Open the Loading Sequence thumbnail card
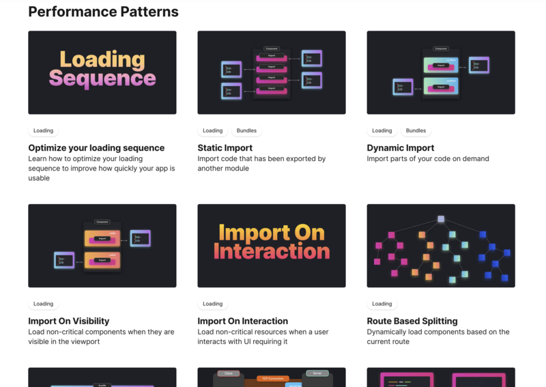 pyautogui.click(x=102, y=72)
